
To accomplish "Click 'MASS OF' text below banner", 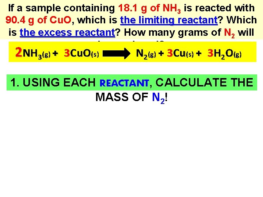I will [122, 97].
